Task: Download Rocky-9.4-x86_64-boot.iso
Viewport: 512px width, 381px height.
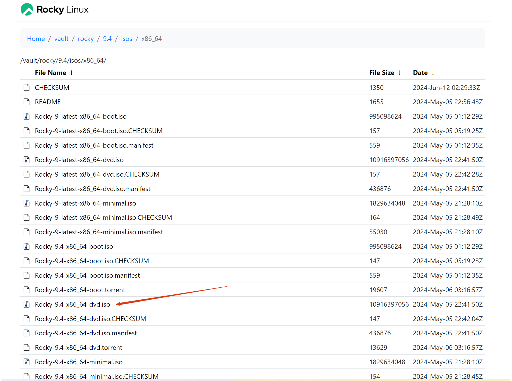Action: pos(74,246)
